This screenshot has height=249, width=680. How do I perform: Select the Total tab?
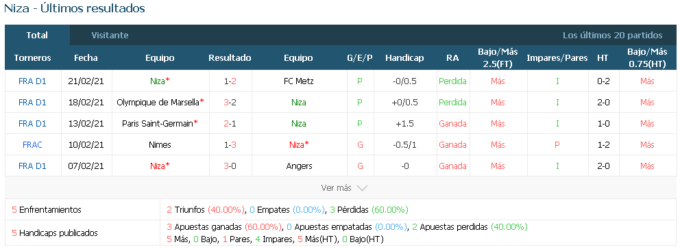(37, 36)
